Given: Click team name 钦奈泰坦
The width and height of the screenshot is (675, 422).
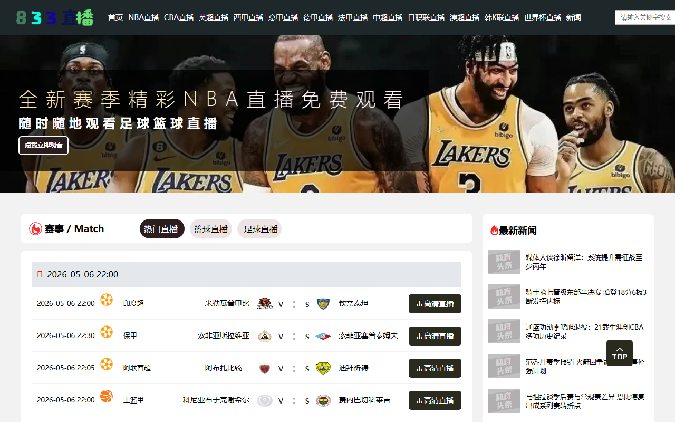Looking at the screenshot, I should coord(354,304).
